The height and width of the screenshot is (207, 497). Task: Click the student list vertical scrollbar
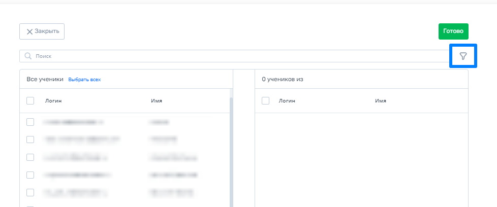point(231,152)
